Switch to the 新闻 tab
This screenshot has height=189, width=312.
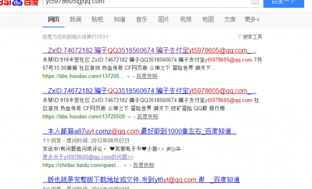75,19
